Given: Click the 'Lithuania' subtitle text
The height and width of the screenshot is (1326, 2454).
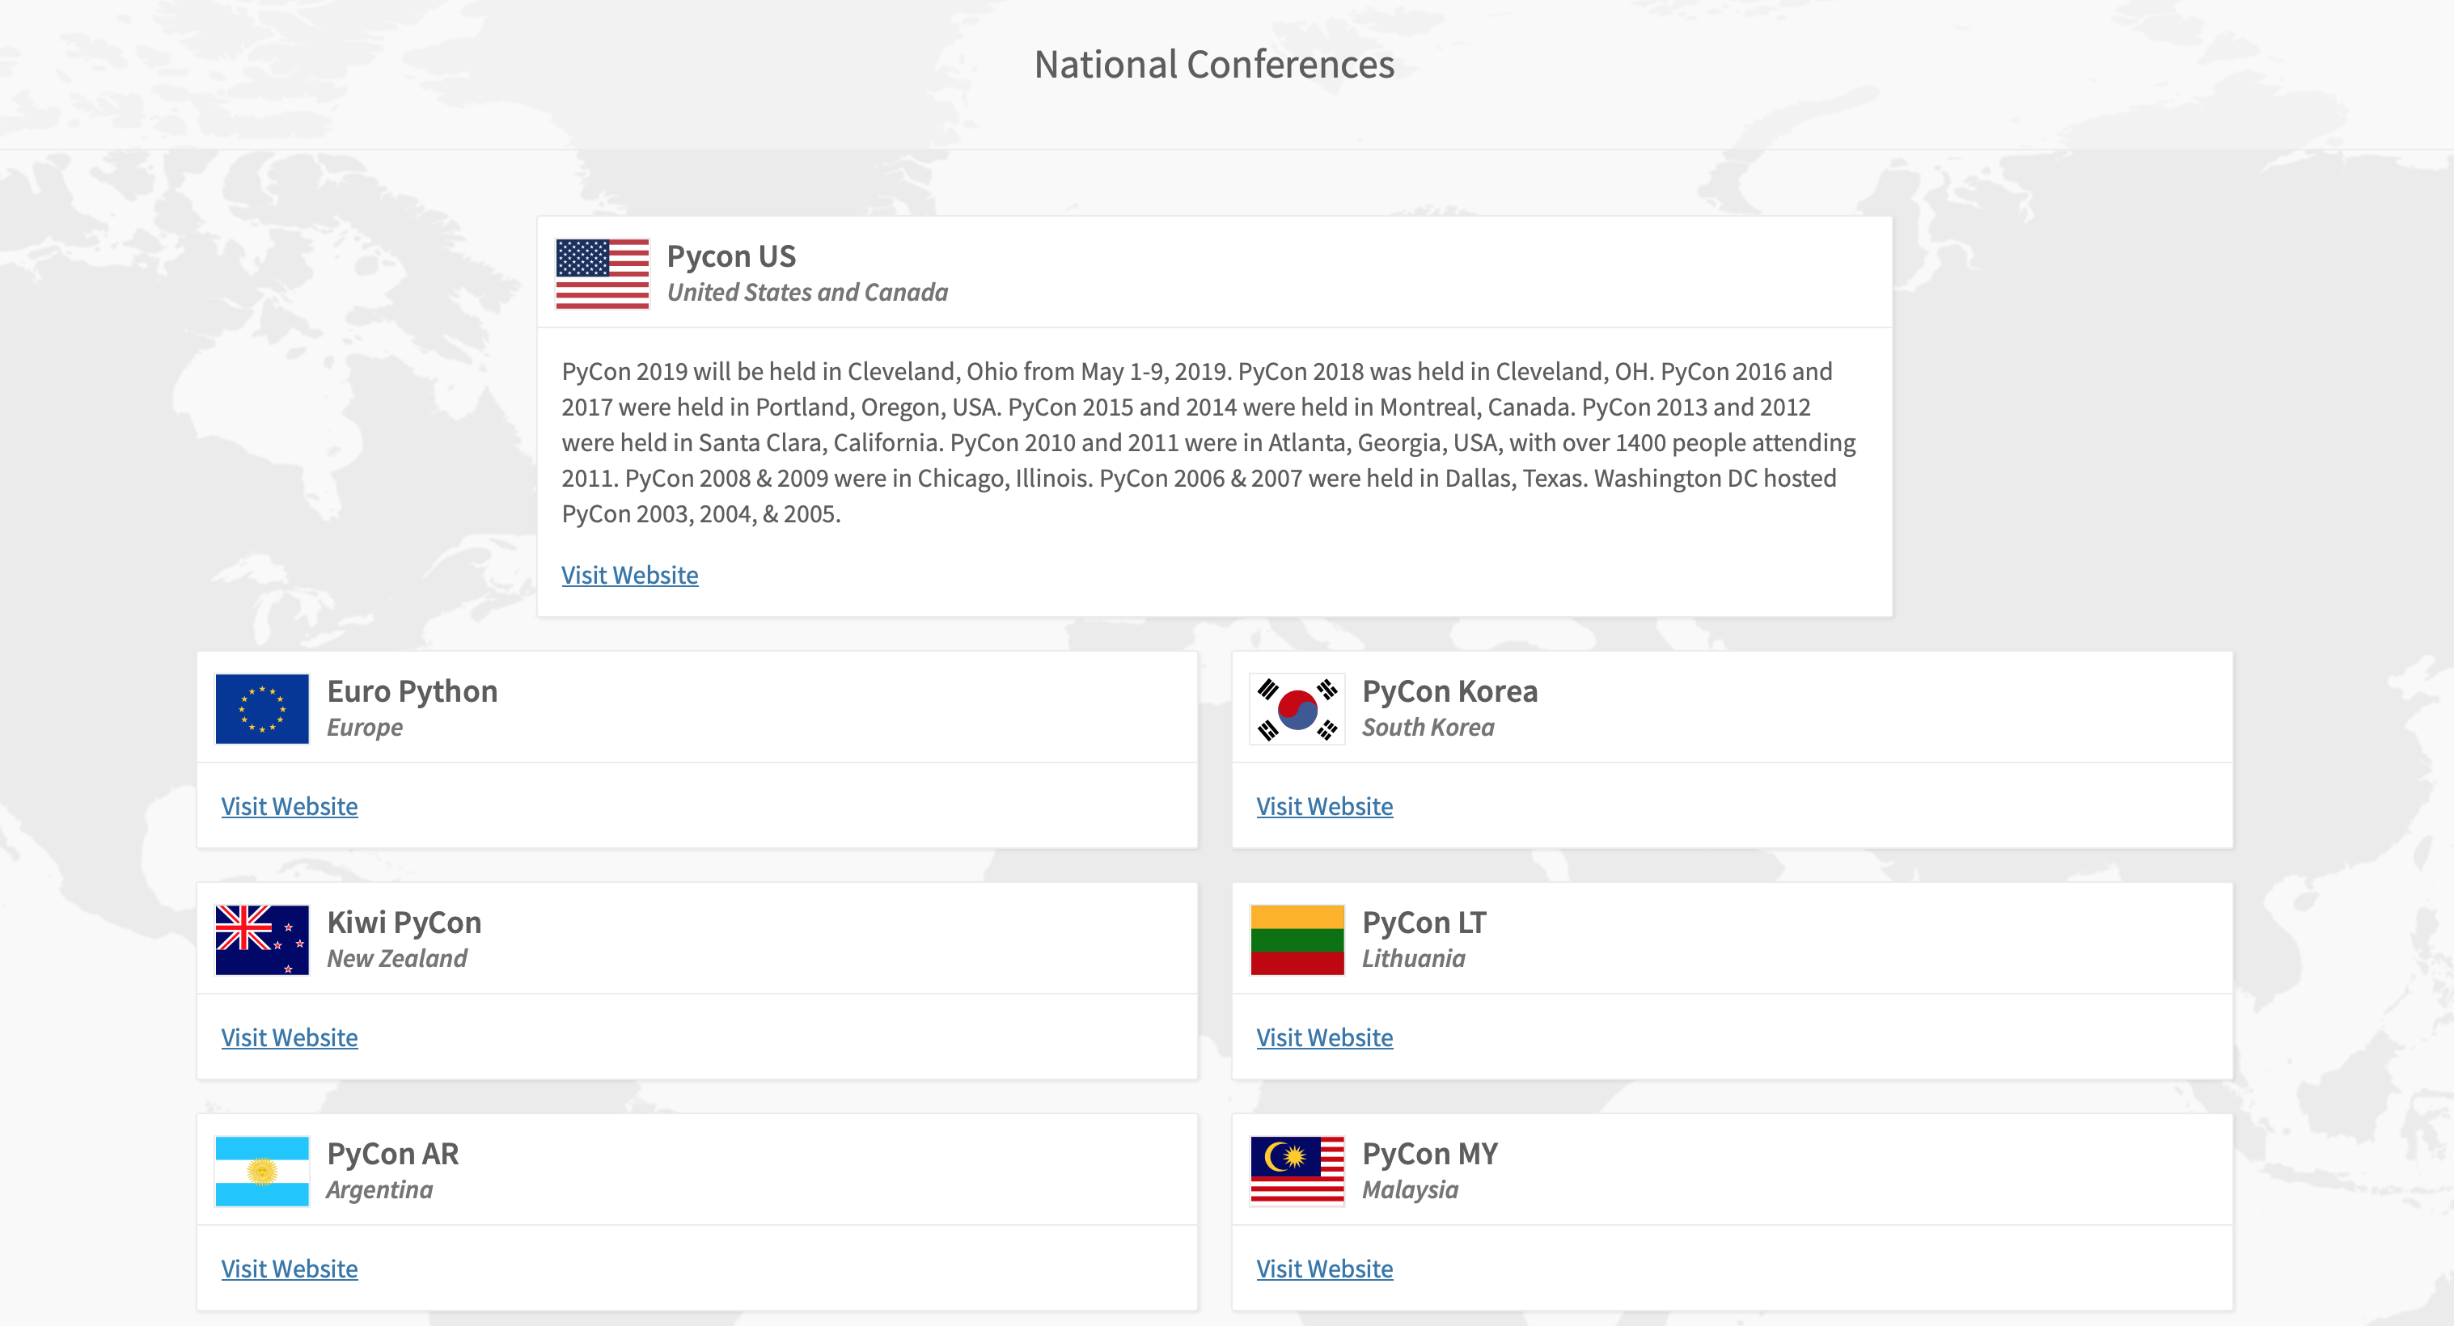Looking at the screenshot, I should 1414,959.
